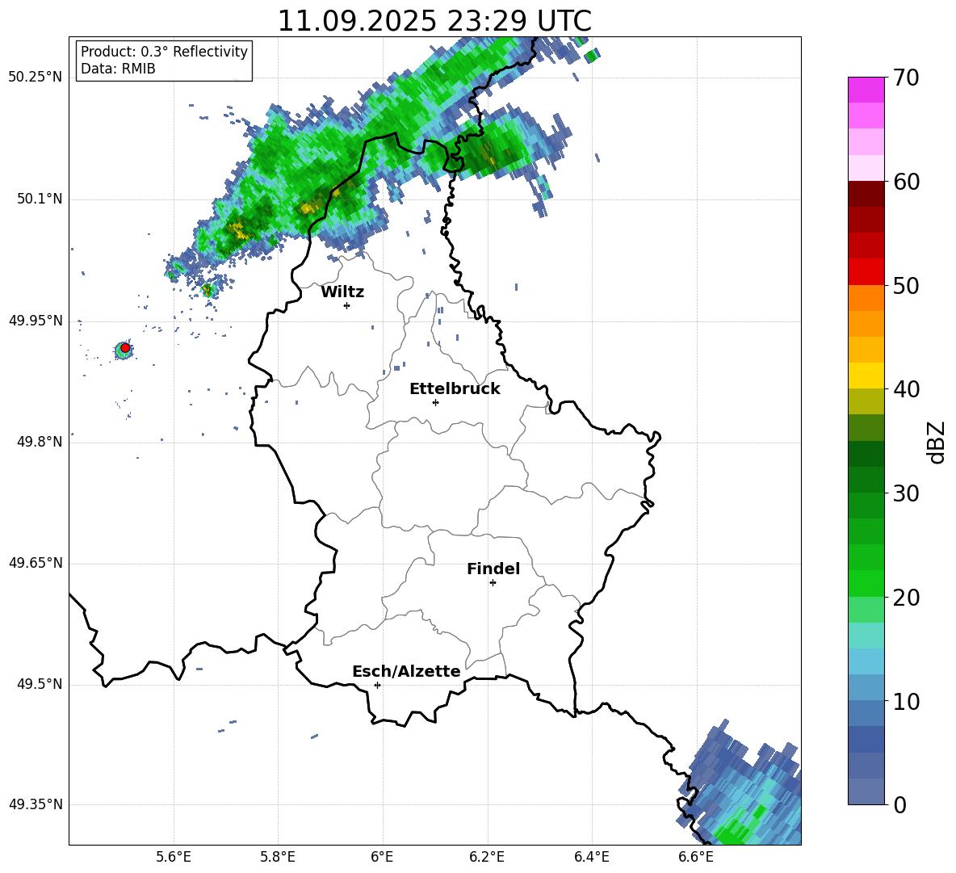Click the colorbar tick value 60
Image resolution: width=956 pixels, height=873 pixels.
[x=906, y=182]
